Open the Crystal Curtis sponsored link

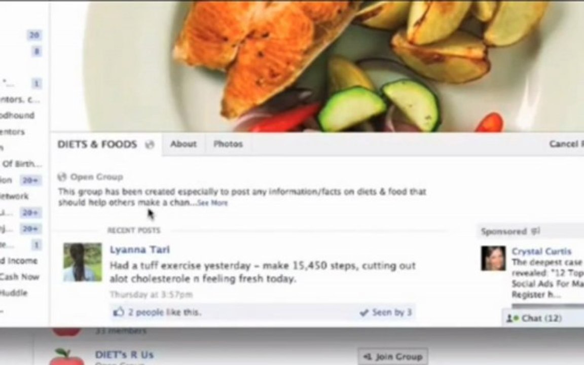pyautogui.click(x=541, y=251)
